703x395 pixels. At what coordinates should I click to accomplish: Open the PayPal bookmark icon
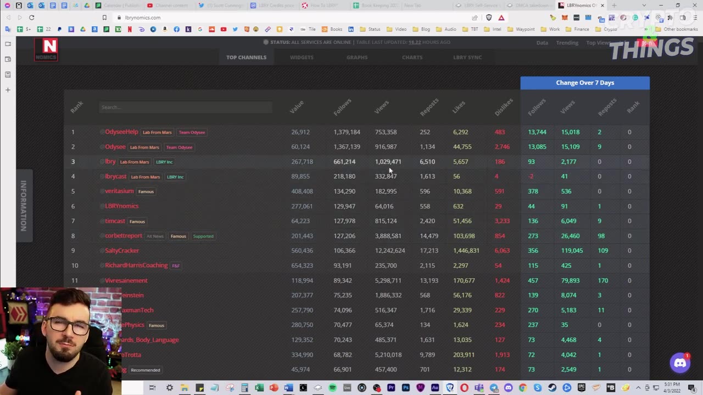pos(59,29)
